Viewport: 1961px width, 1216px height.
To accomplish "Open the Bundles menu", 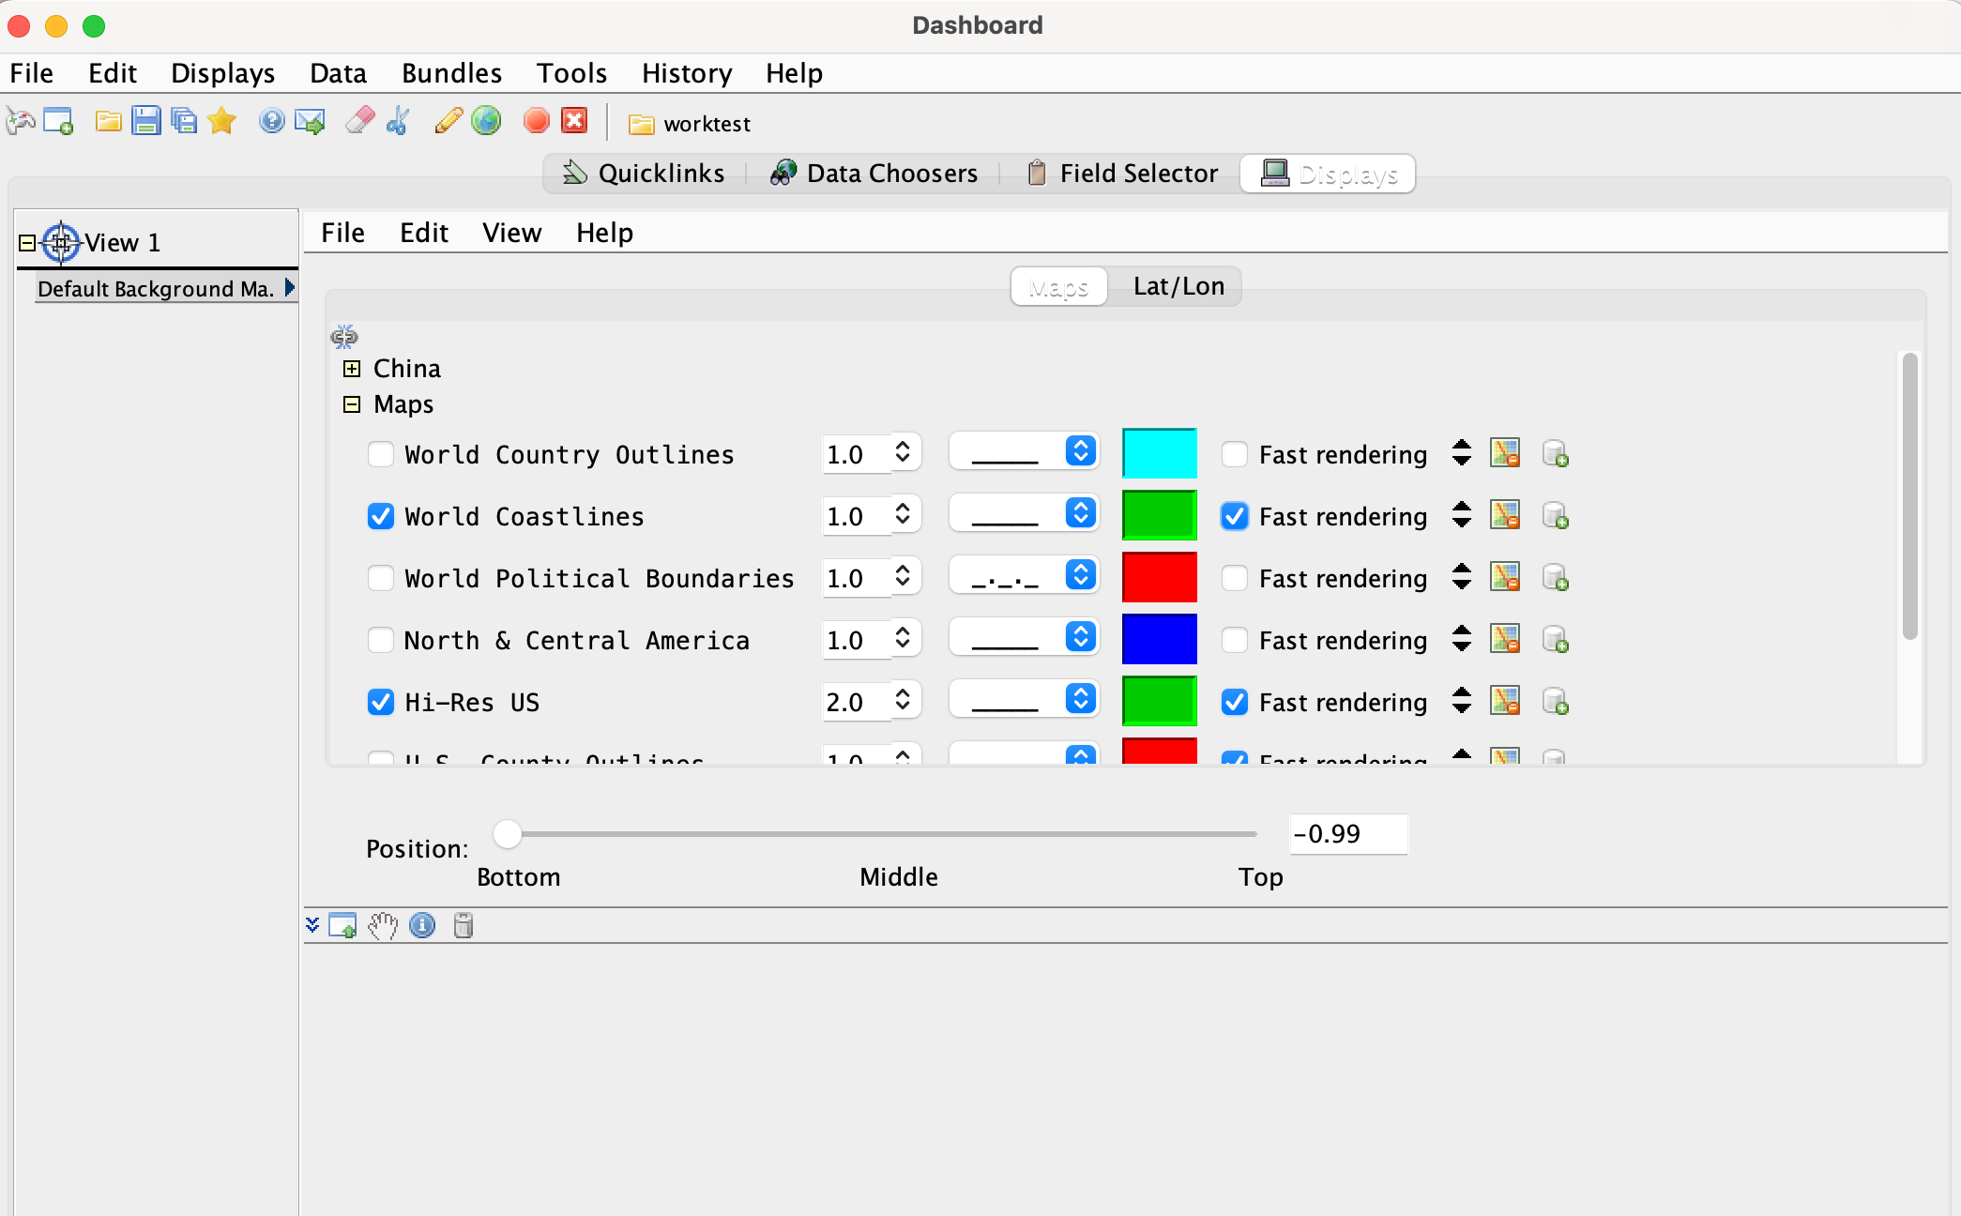I will (x=451, y=73).
